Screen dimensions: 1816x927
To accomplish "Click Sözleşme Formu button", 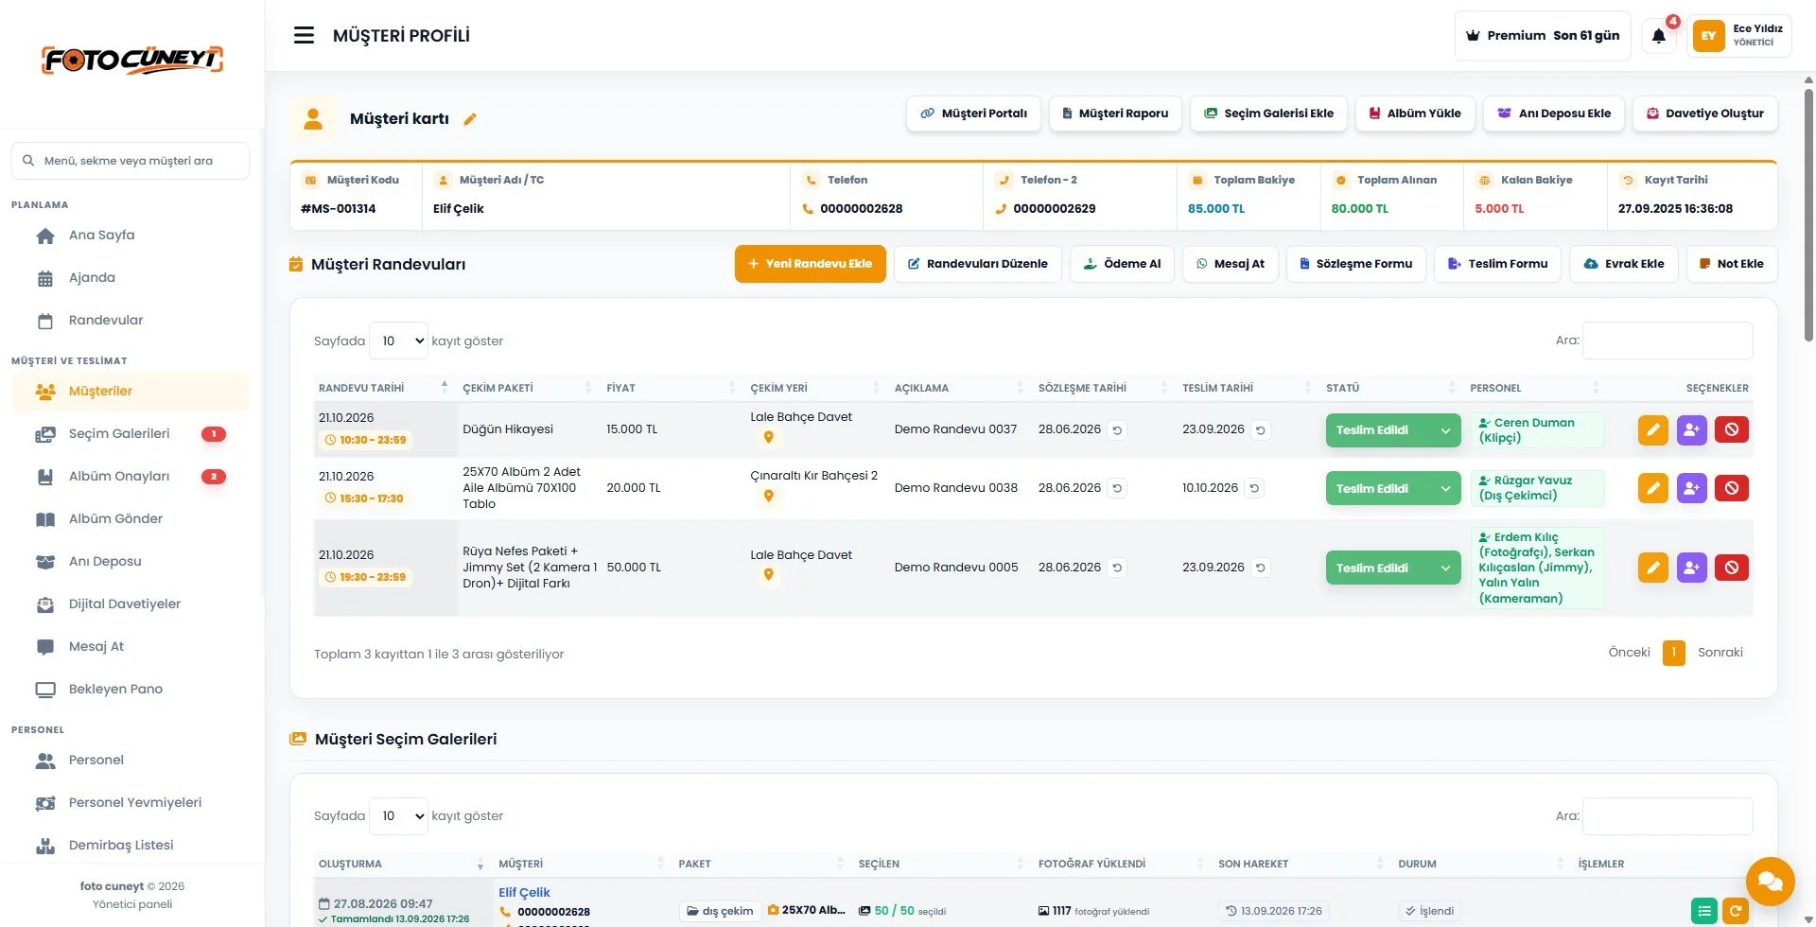I will coord(1356,264).
